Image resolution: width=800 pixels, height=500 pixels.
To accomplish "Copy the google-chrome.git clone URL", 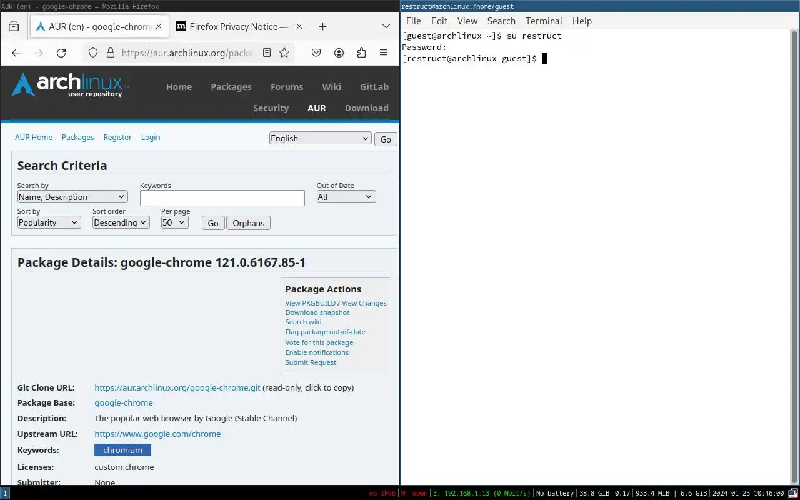I will click(x=177, y=387).
